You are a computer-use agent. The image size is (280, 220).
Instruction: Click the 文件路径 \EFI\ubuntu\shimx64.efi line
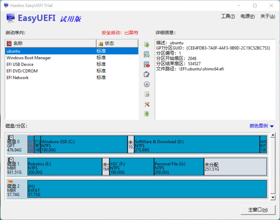(190, 69)
